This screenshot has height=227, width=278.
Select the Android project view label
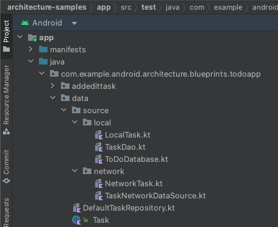click(x=47, y=23)
